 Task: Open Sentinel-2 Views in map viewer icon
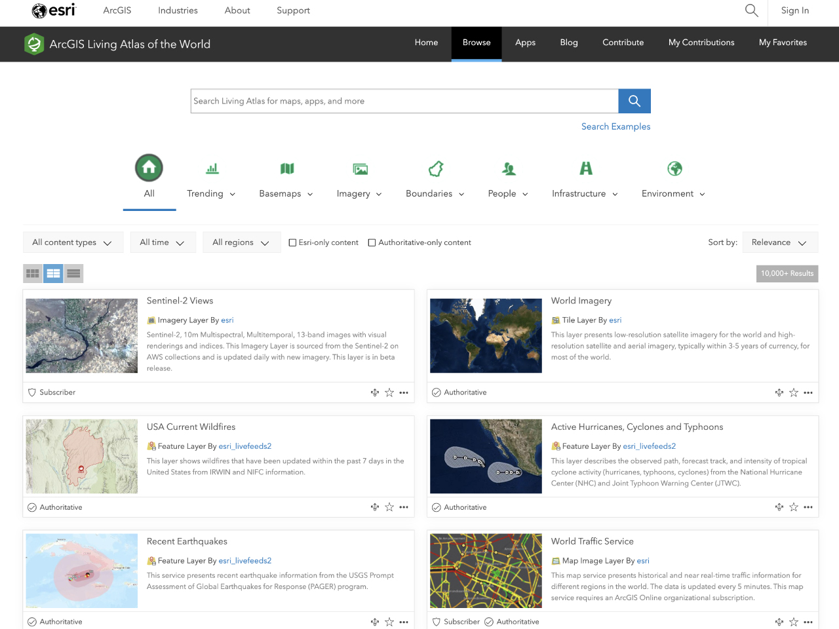375,392
